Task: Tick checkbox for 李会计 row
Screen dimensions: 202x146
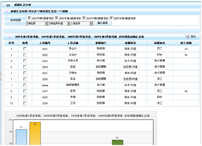Action: click(x=25, y=49)
